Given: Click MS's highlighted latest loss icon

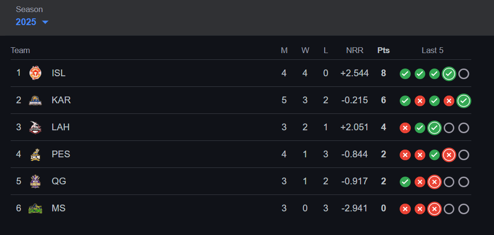Looking at the screenshot, I should pos(434,209).
